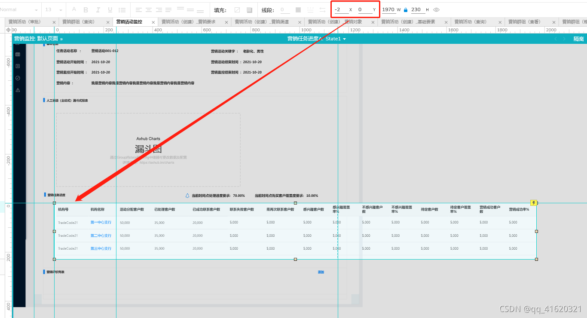Click the line width value field
Screen dimensions: 587x318
tap(284, 9)
